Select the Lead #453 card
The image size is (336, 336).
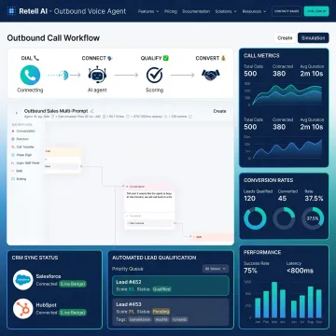(x=171, y=312)
